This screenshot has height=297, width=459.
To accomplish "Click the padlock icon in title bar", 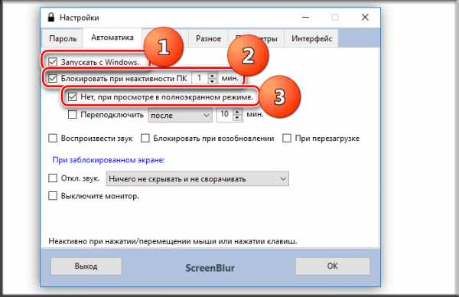I will coord(51,18).
